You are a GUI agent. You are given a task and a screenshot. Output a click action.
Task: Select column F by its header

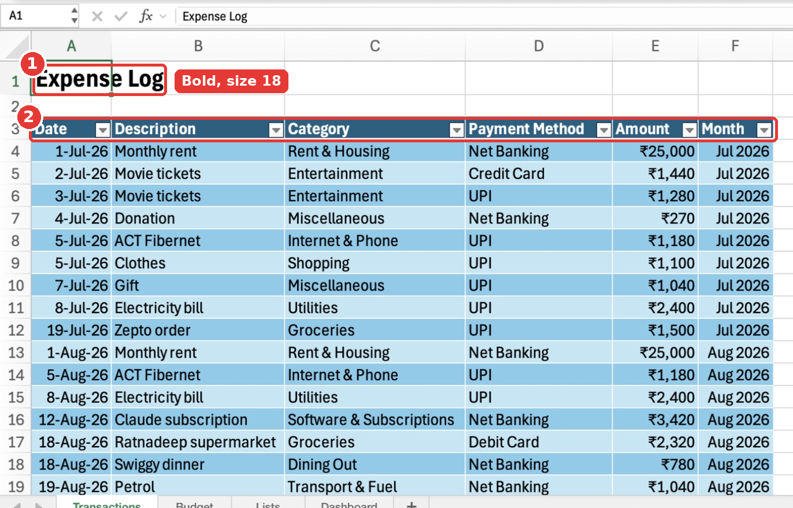(735, 46)
